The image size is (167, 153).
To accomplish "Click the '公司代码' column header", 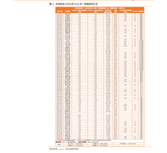I will tap(60, 11).
